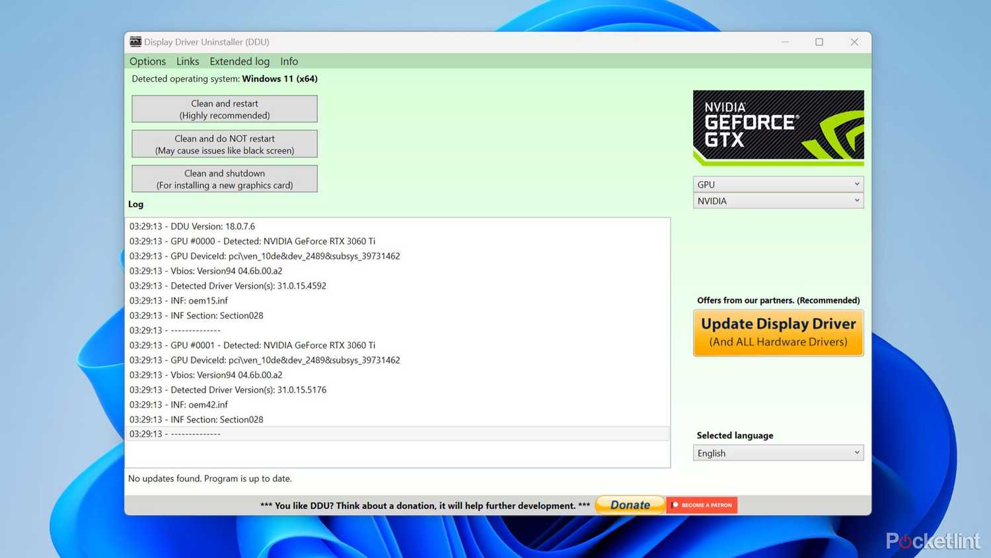The width and height of the screenshot is (991, 558).
Task: Click the NVIDIA GeForce GTX banner
Action: tap(778, 128)
